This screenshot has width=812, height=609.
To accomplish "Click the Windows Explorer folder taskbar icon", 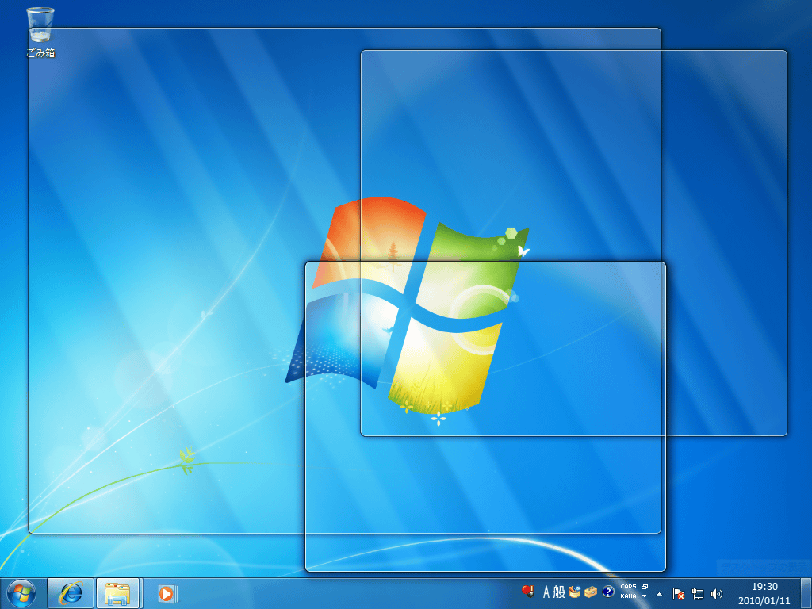I will [x=117, y=592].
